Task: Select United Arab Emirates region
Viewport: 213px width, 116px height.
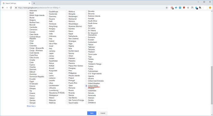Action: pyautogui.click(x=86, y=81)
